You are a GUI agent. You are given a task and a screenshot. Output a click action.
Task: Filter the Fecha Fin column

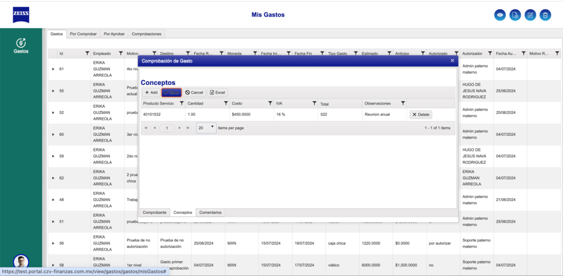coord(322,53)
